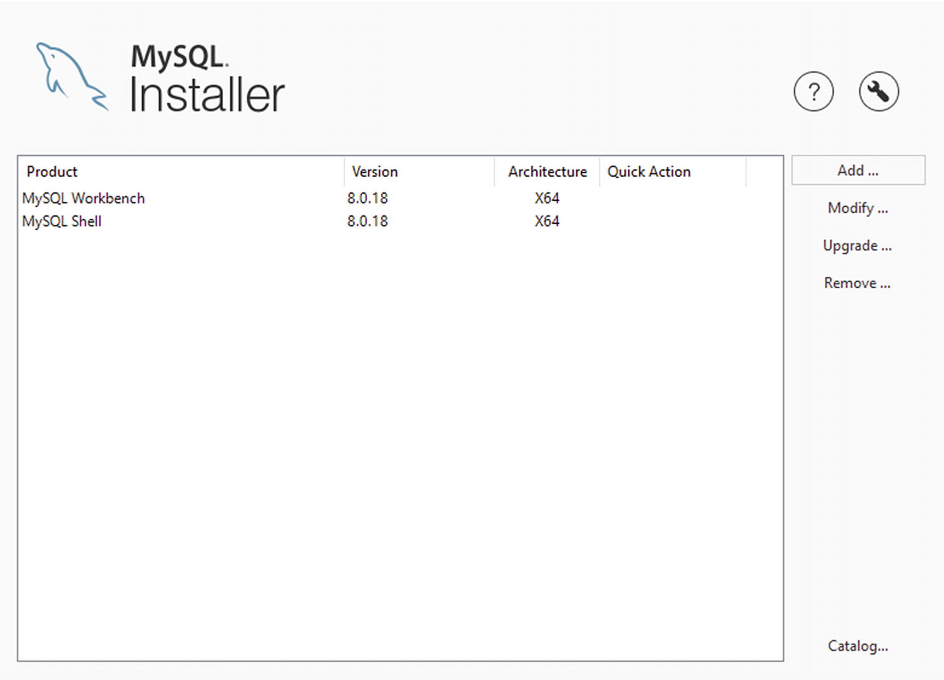The width and height of the screenshot is (944, 680).
Task: Click version 8.0.18 of MySQL Workbench
Action: pyautogui.click(x=367, y=198)
